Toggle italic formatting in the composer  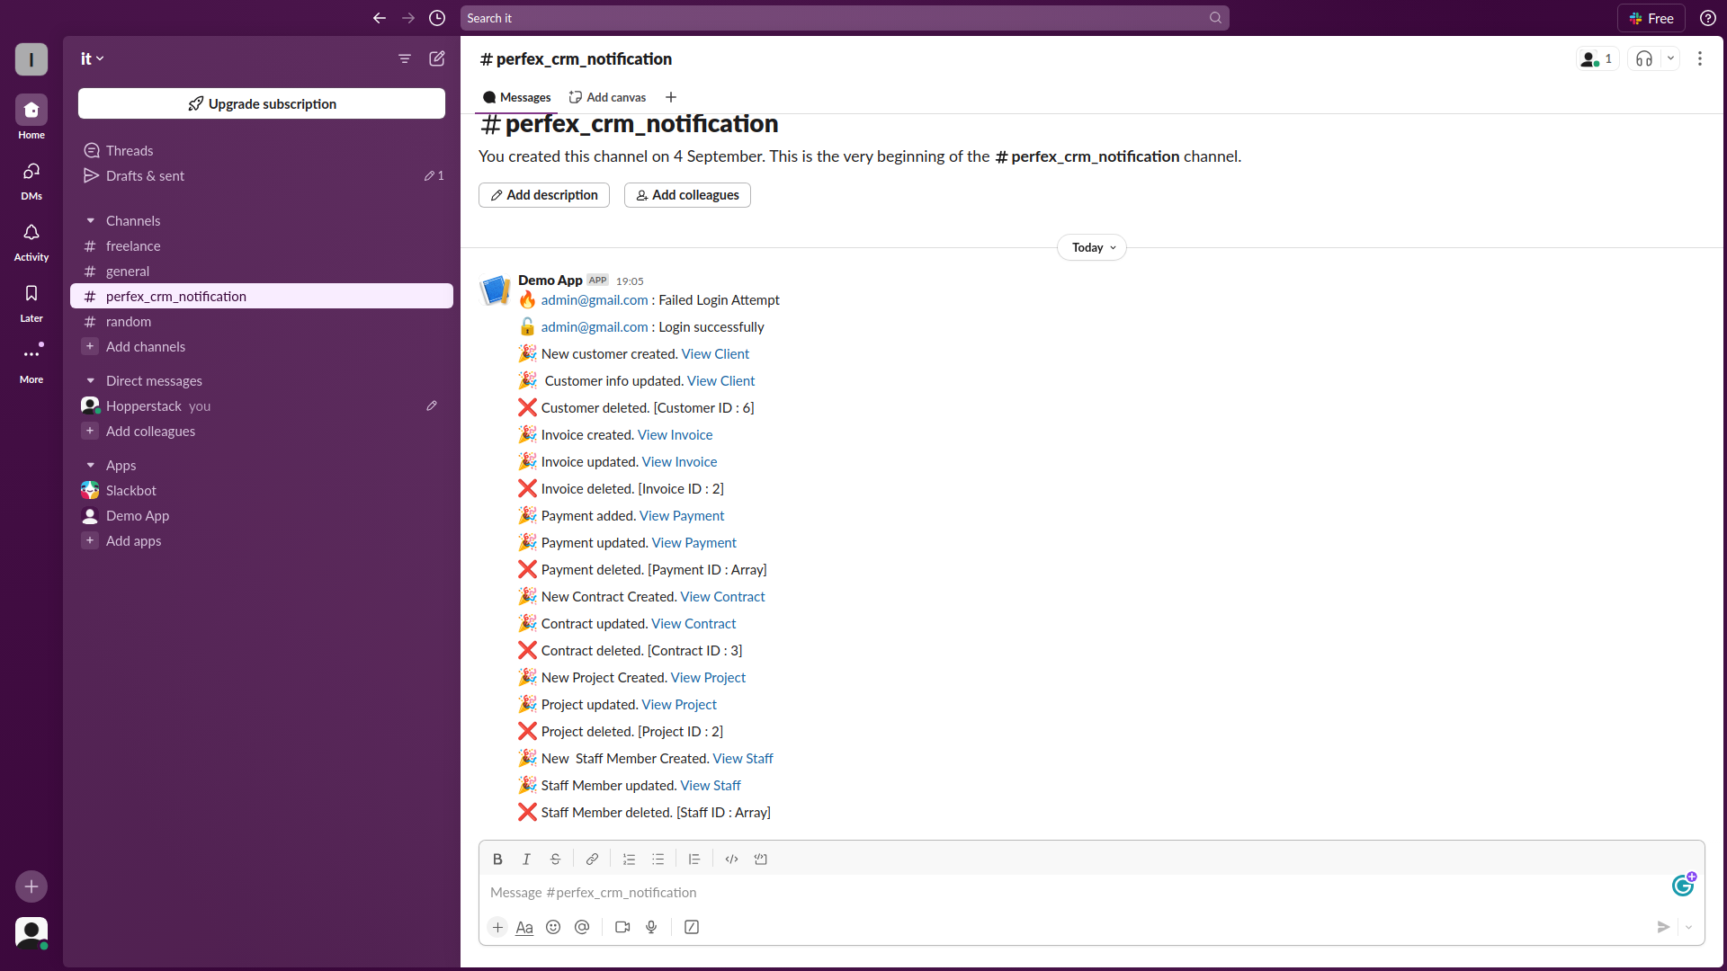pos(526,859)
